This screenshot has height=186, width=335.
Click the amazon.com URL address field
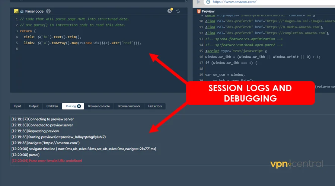[x=234, y=2]
